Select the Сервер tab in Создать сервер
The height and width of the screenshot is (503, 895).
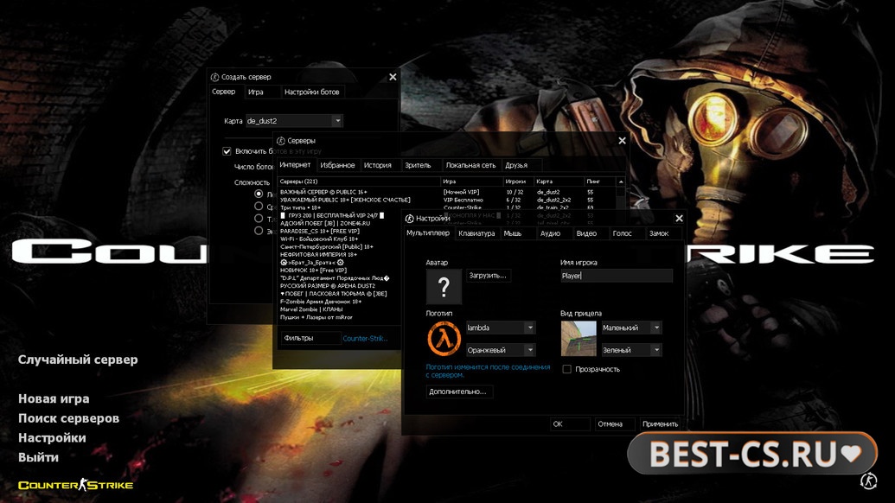[x=224, y=92]
